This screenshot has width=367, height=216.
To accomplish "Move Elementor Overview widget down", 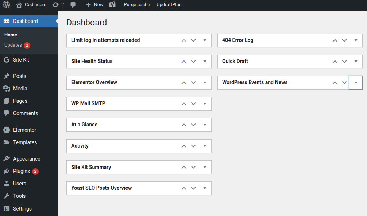I will (193, 83).
